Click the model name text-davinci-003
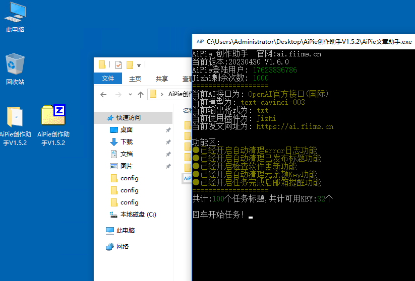 click(x=273, y=102)
